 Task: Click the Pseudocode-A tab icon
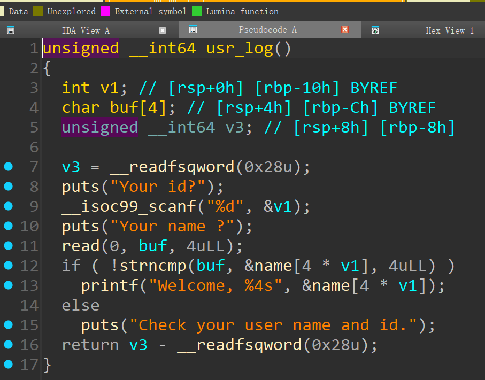tap(193, 29)
